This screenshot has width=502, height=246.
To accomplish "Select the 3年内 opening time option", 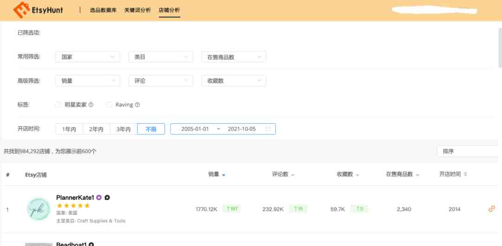I will pyautogui.click(x=124, y=129).
